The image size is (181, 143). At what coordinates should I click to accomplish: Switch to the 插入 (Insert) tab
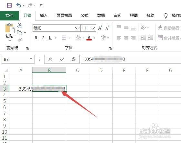click(x=44, y=16)
